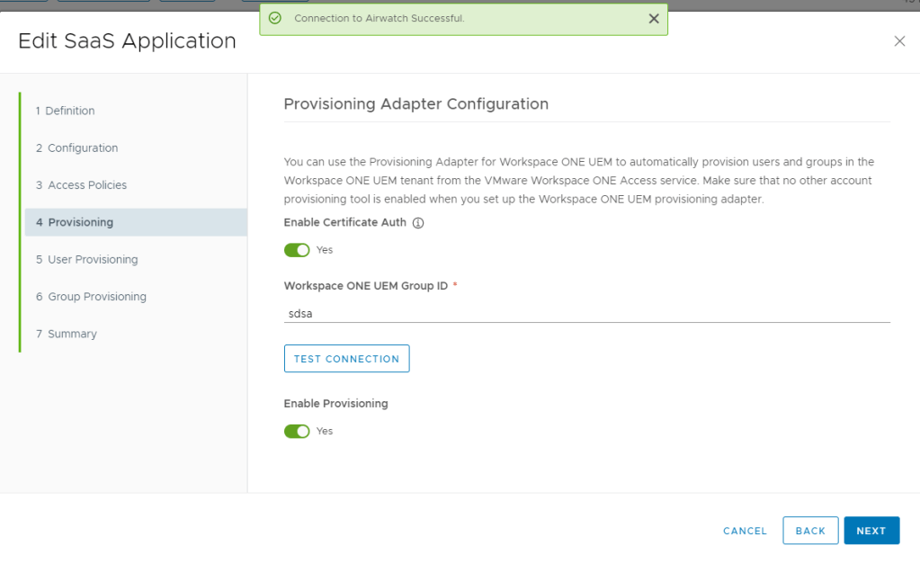Click the green success checkmark icon
The image size is (920, 563).
pos(275,19)
